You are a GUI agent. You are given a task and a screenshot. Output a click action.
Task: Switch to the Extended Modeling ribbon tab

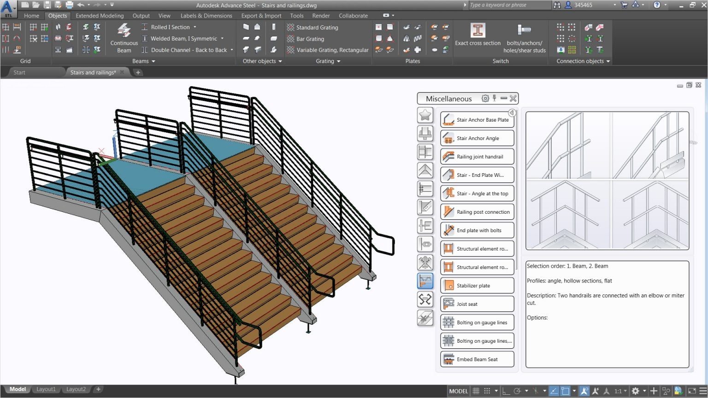100,15
